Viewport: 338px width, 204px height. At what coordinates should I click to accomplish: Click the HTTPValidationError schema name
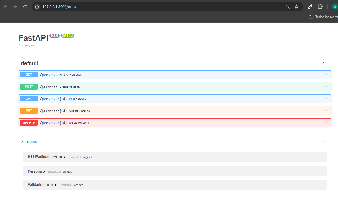45,157
